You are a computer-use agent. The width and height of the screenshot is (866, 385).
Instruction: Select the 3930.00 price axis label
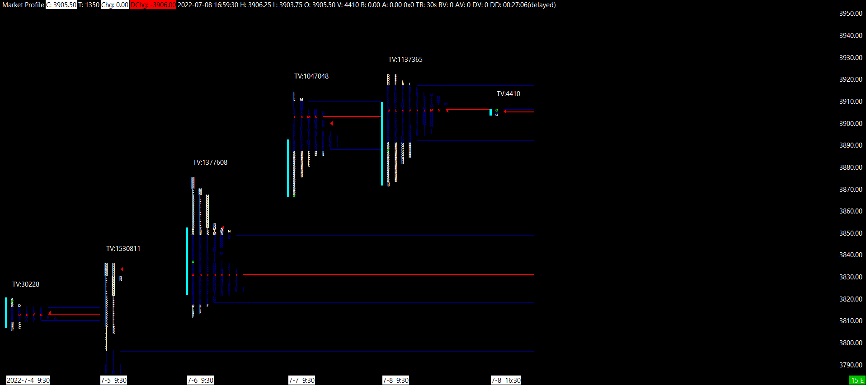pos(851,58)
